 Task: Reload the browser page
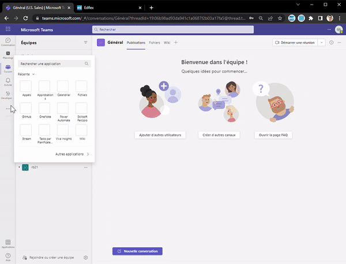(25, 18)
